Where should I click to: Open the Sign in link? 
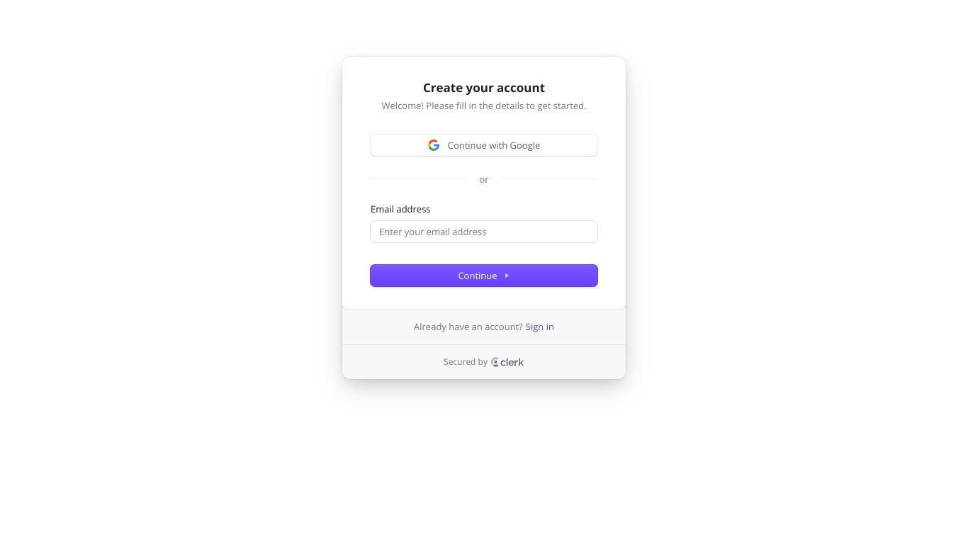click(x=540, y=327)
